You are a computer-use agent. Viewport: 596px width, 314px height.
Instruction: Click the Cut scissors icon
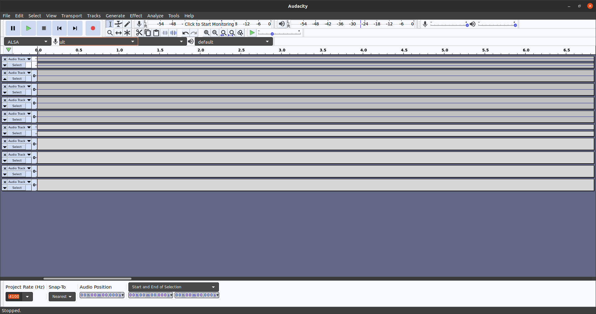point(139,33)
